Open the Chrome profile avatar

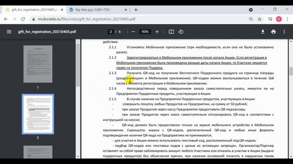click(279, 19)
